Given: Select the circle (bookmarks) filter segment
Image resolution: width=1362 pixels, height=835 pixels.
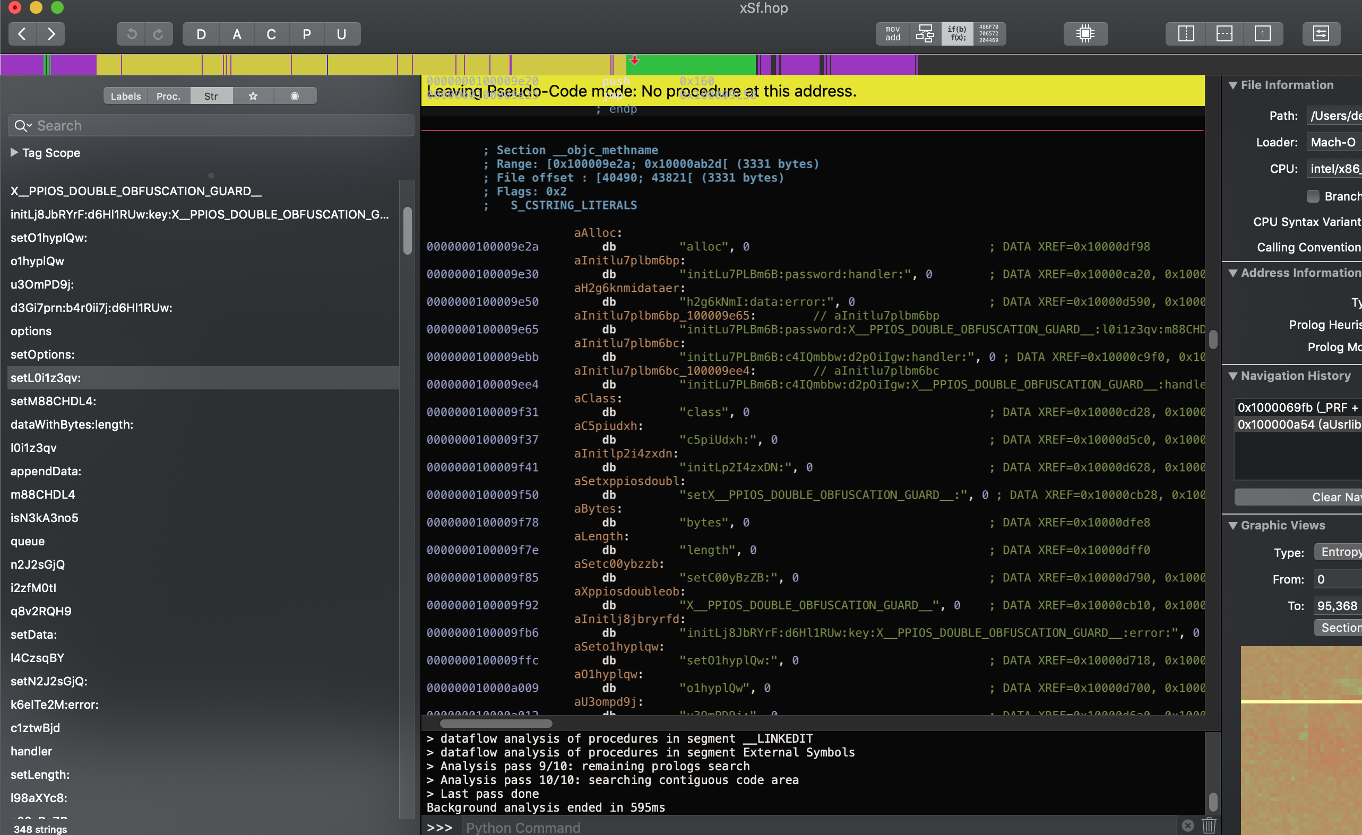Looking at the screenshot, I should [x=295, y=96].
